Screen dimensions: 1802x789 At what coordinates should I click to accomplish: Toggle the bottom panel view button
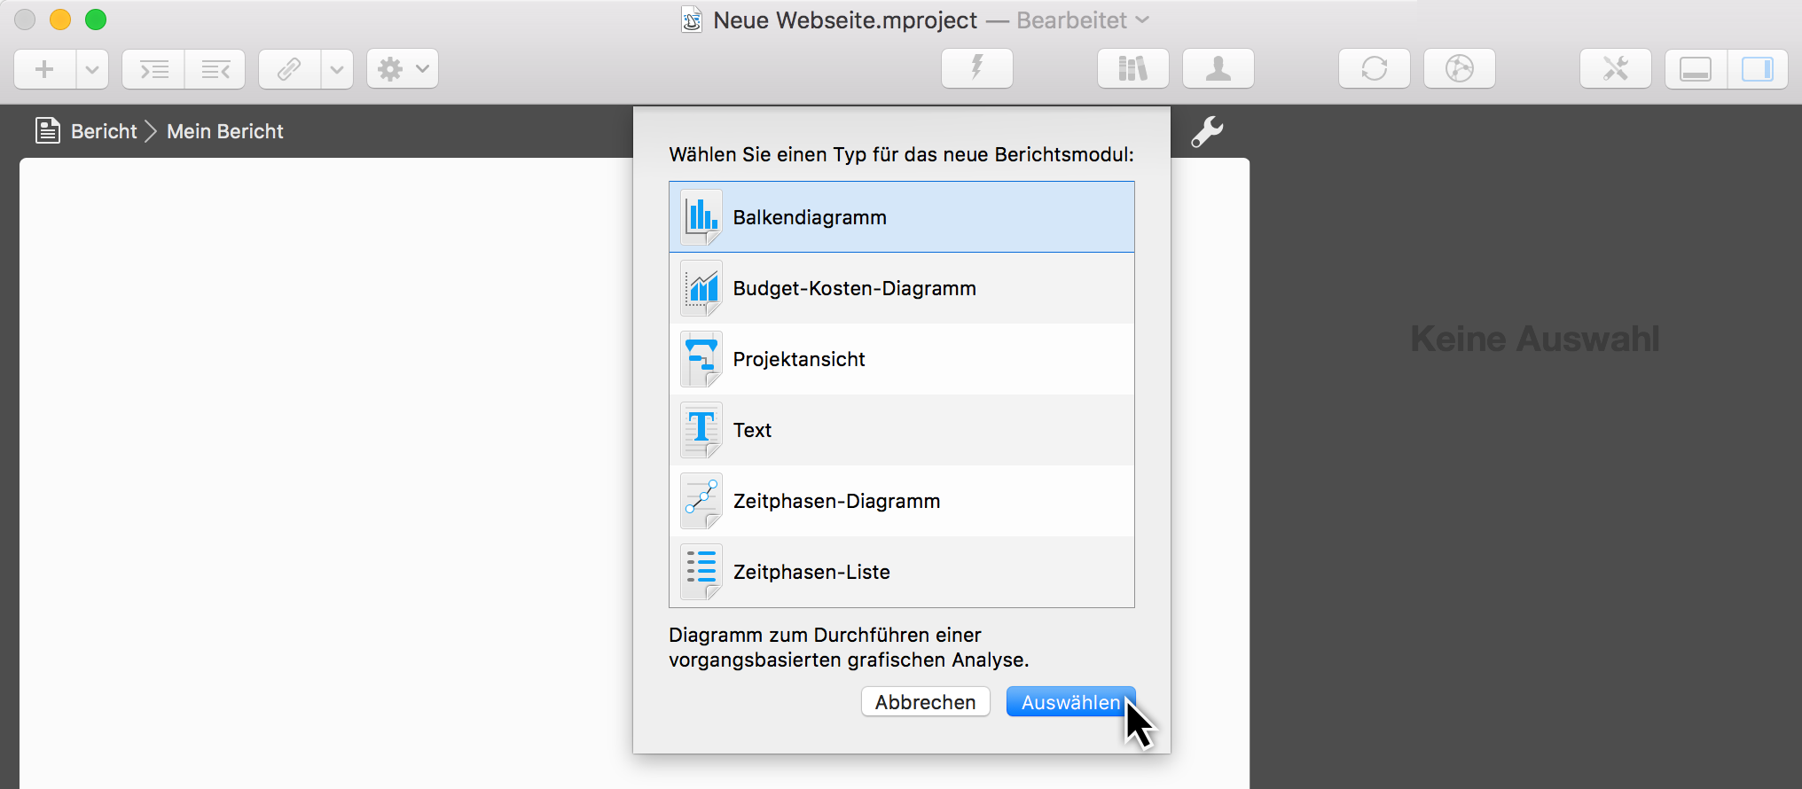[1696, 69]
